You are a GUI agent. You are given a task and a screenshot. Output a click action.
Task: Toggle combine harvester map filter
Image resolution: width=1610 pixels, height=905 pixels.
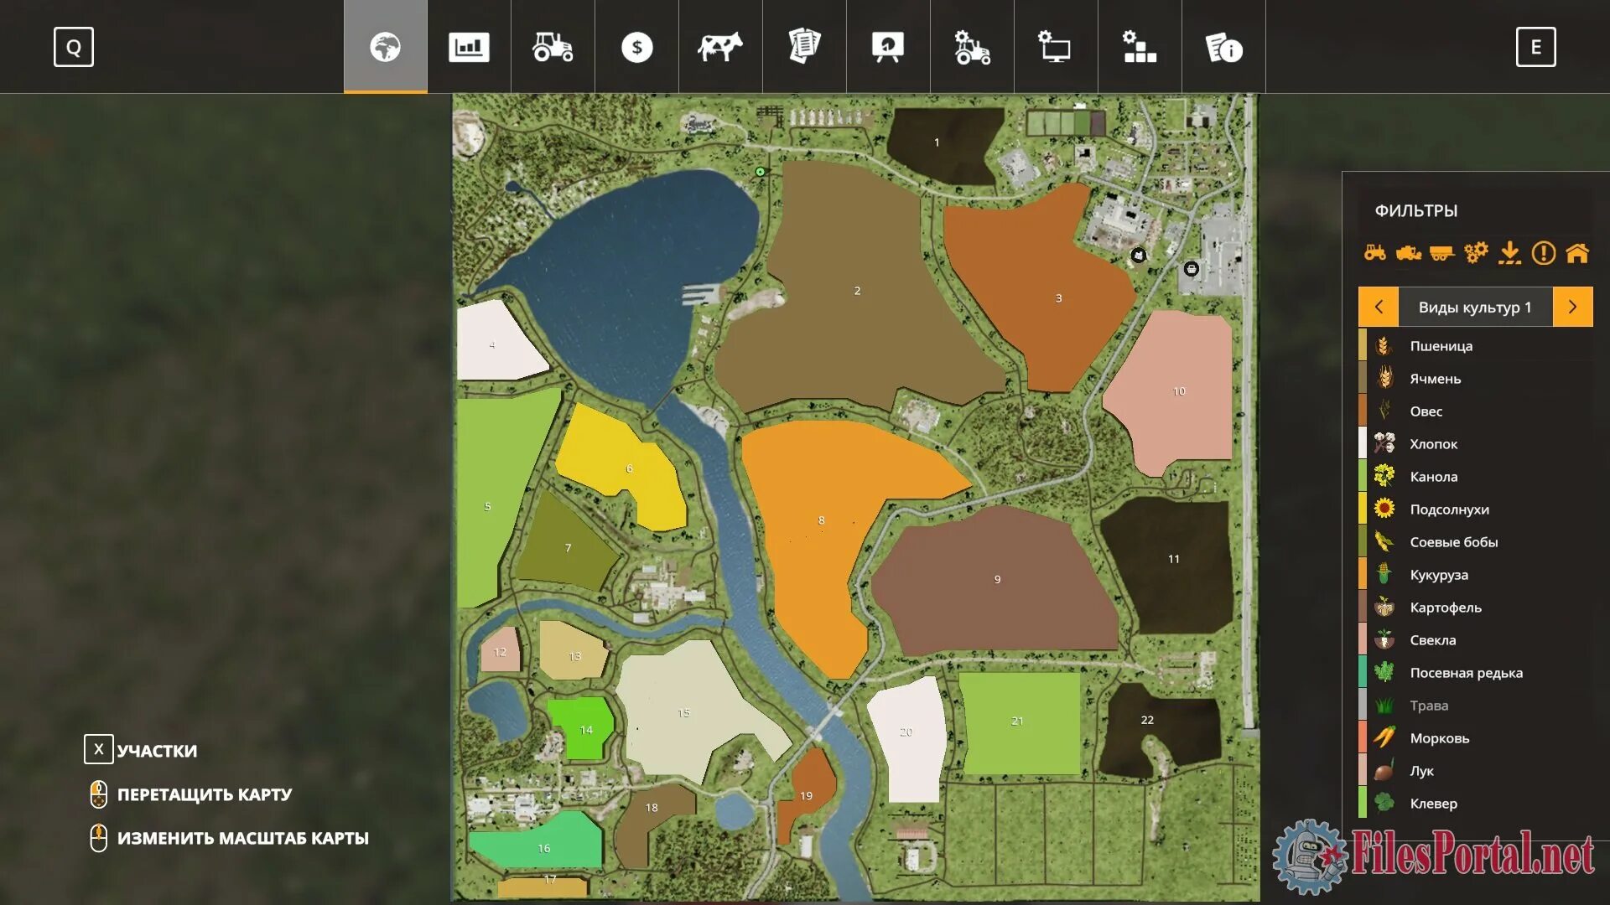pyautogui.click(x=1409, y=252)
